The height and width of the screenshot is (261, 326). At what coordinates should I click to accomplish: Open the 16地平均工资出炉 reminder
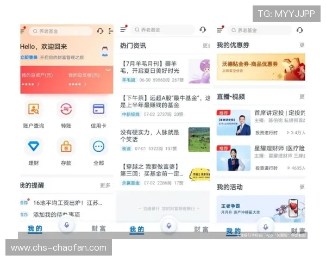point(67,203)
